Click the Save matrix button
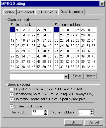The image size is (106, 128). (x=77, y=76)
